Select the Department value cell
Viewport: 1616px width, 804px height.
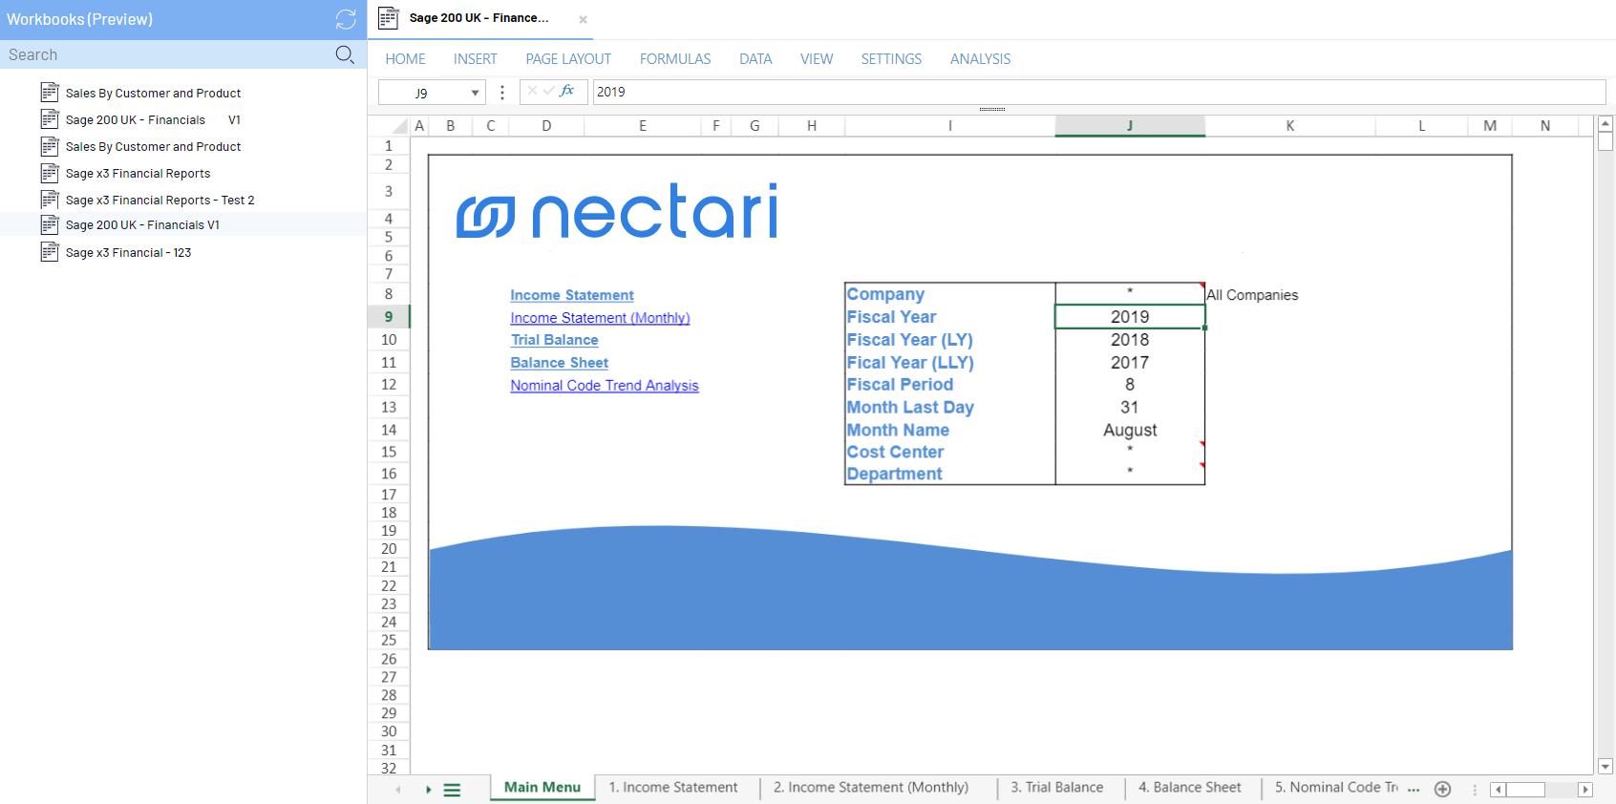click(1130, 475)
